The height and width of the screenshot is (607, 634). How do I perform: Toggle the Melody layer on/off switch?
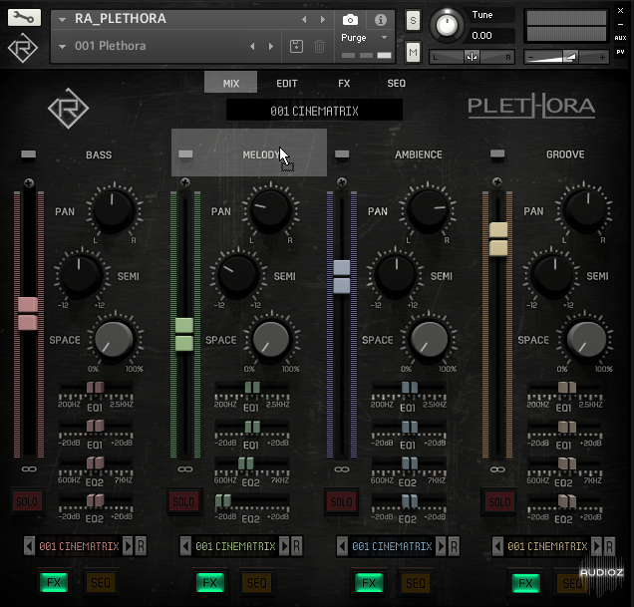click(x=185, y=154)
